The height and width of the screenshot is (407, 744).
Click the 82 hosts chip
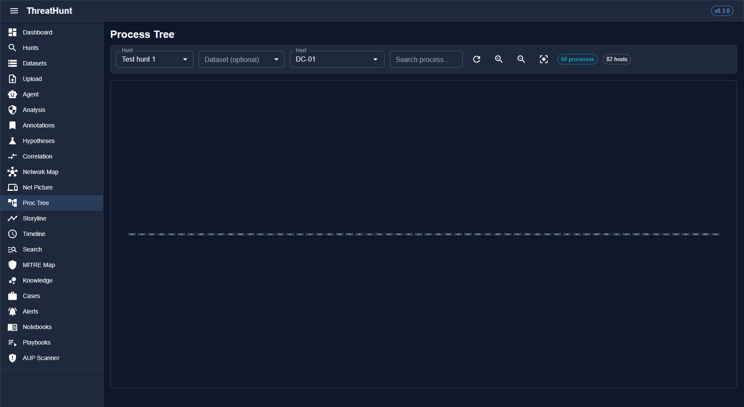pos(617,59)
